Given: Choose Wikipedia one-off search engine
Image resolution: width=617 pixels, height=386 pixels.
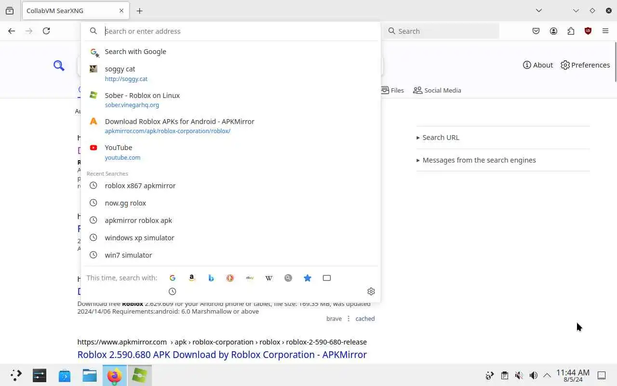Looking at the screenshot, I should (x=269, y=278).
